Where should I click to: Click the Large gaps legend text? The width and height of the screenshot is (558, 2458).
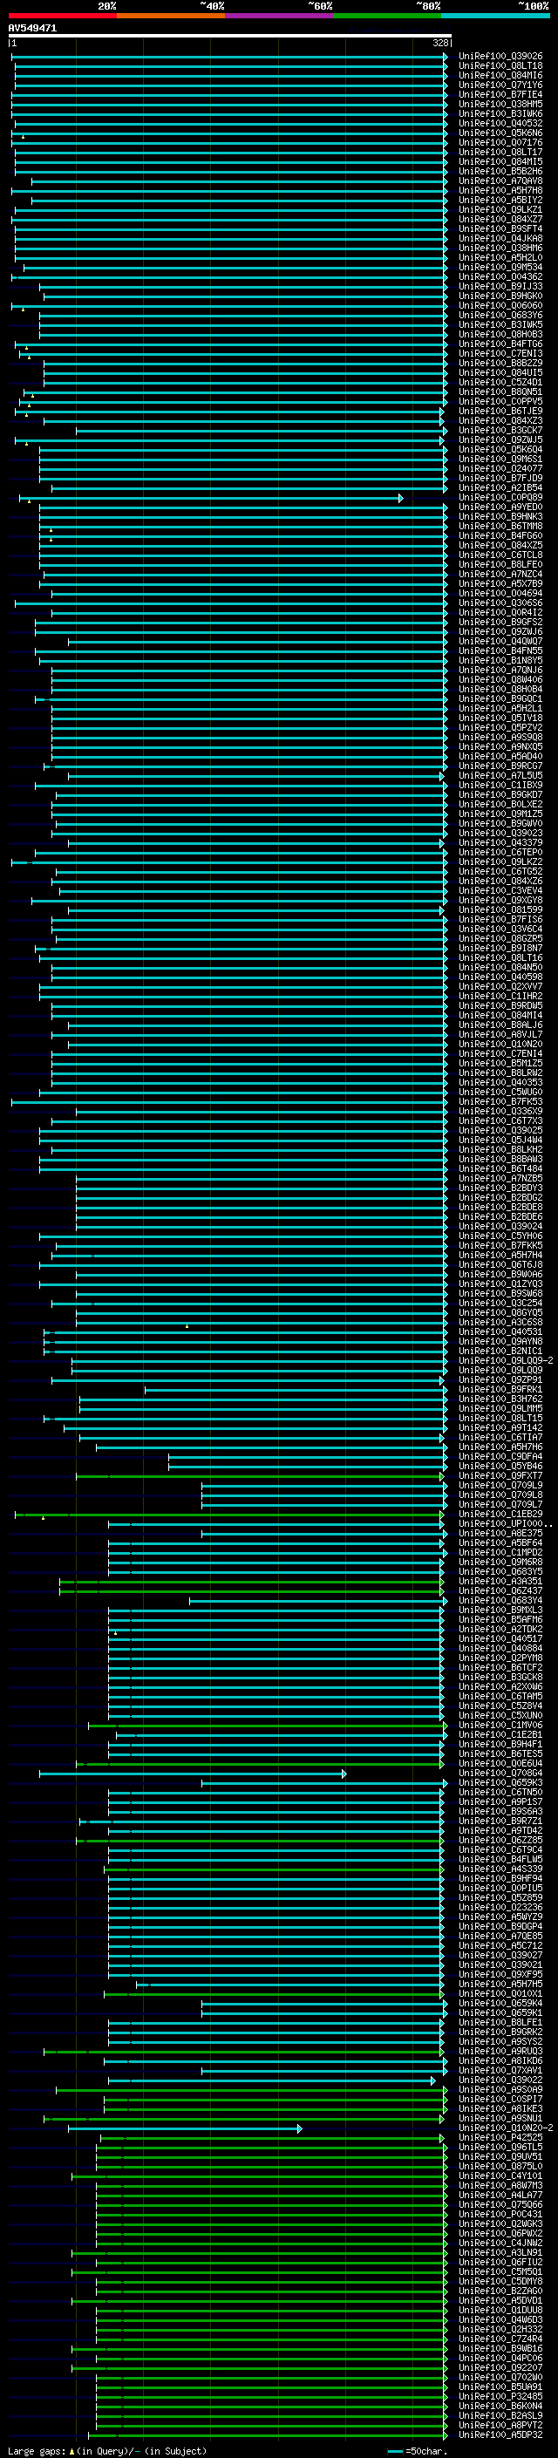(x=107, y=2450)
